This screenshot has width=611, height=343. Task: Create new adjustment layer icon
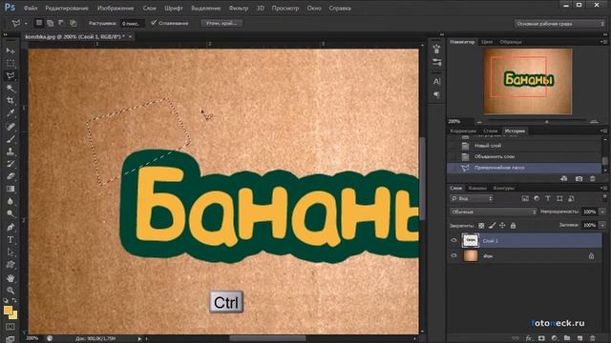point(554,338)
